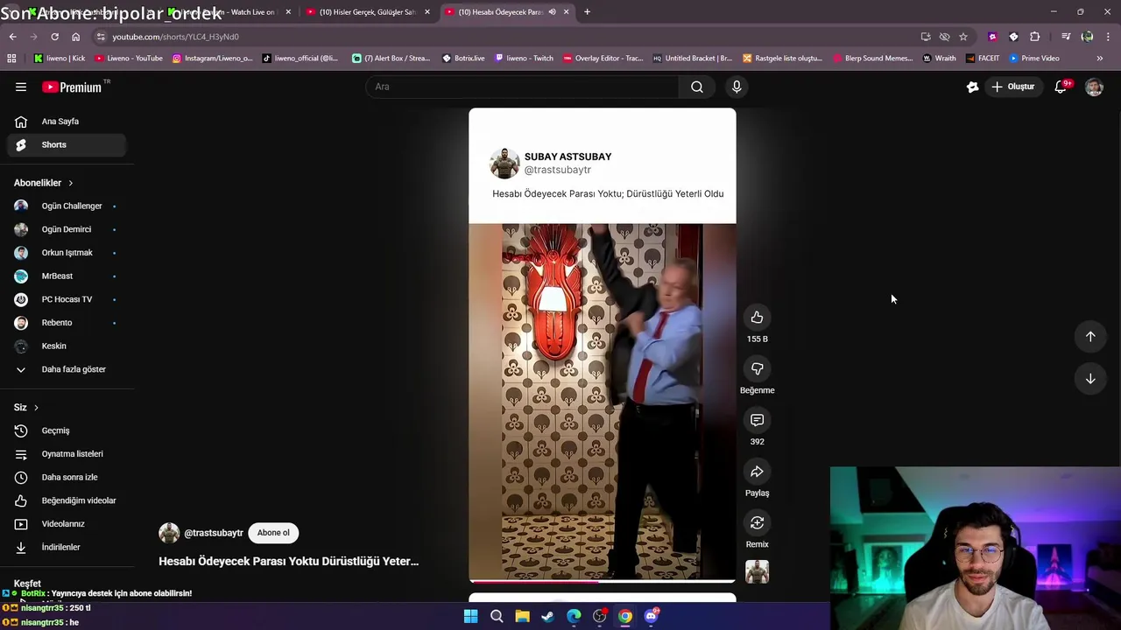Viewport: 1121px width, 630px height.
Task: Remix this Short
Action: click(x=757, y=523)
